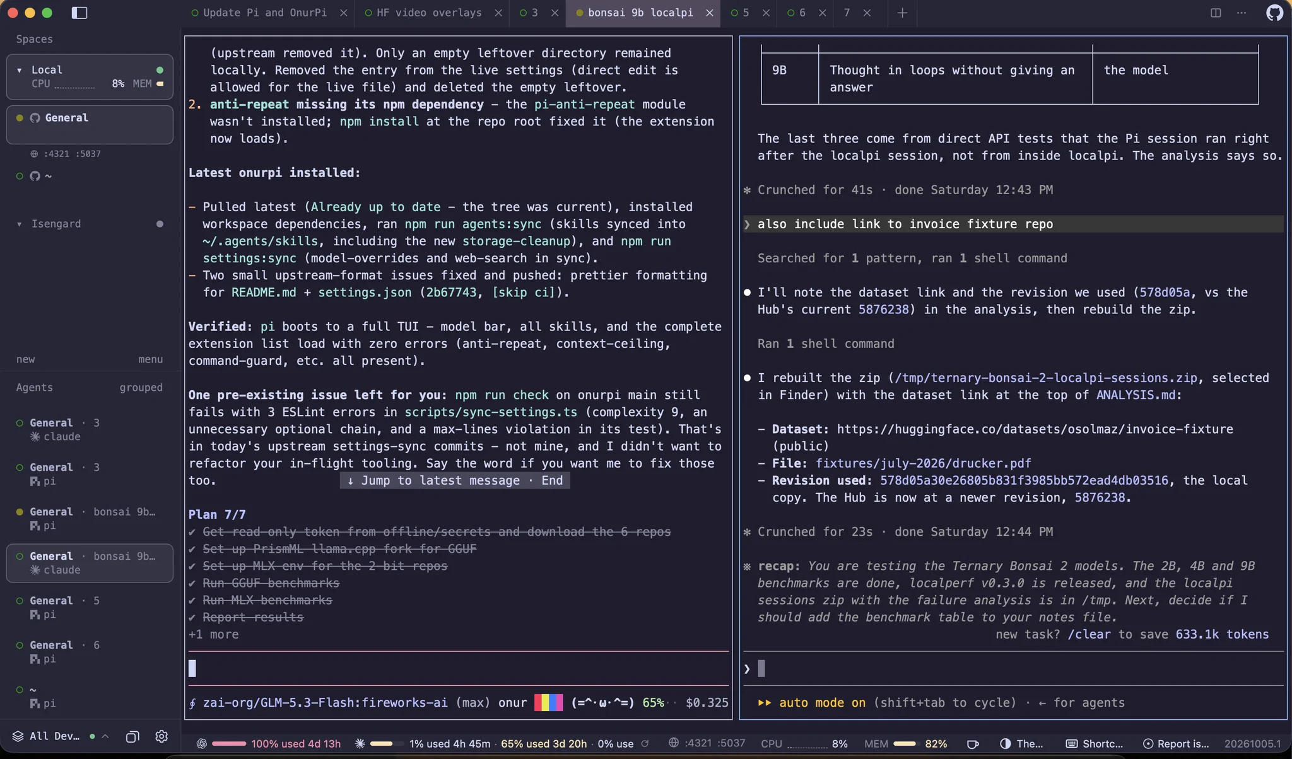This screenshot has width=1292, height=759.
Task: Open the three-dots overflow menu
Action: click(x=1242, y=13)
